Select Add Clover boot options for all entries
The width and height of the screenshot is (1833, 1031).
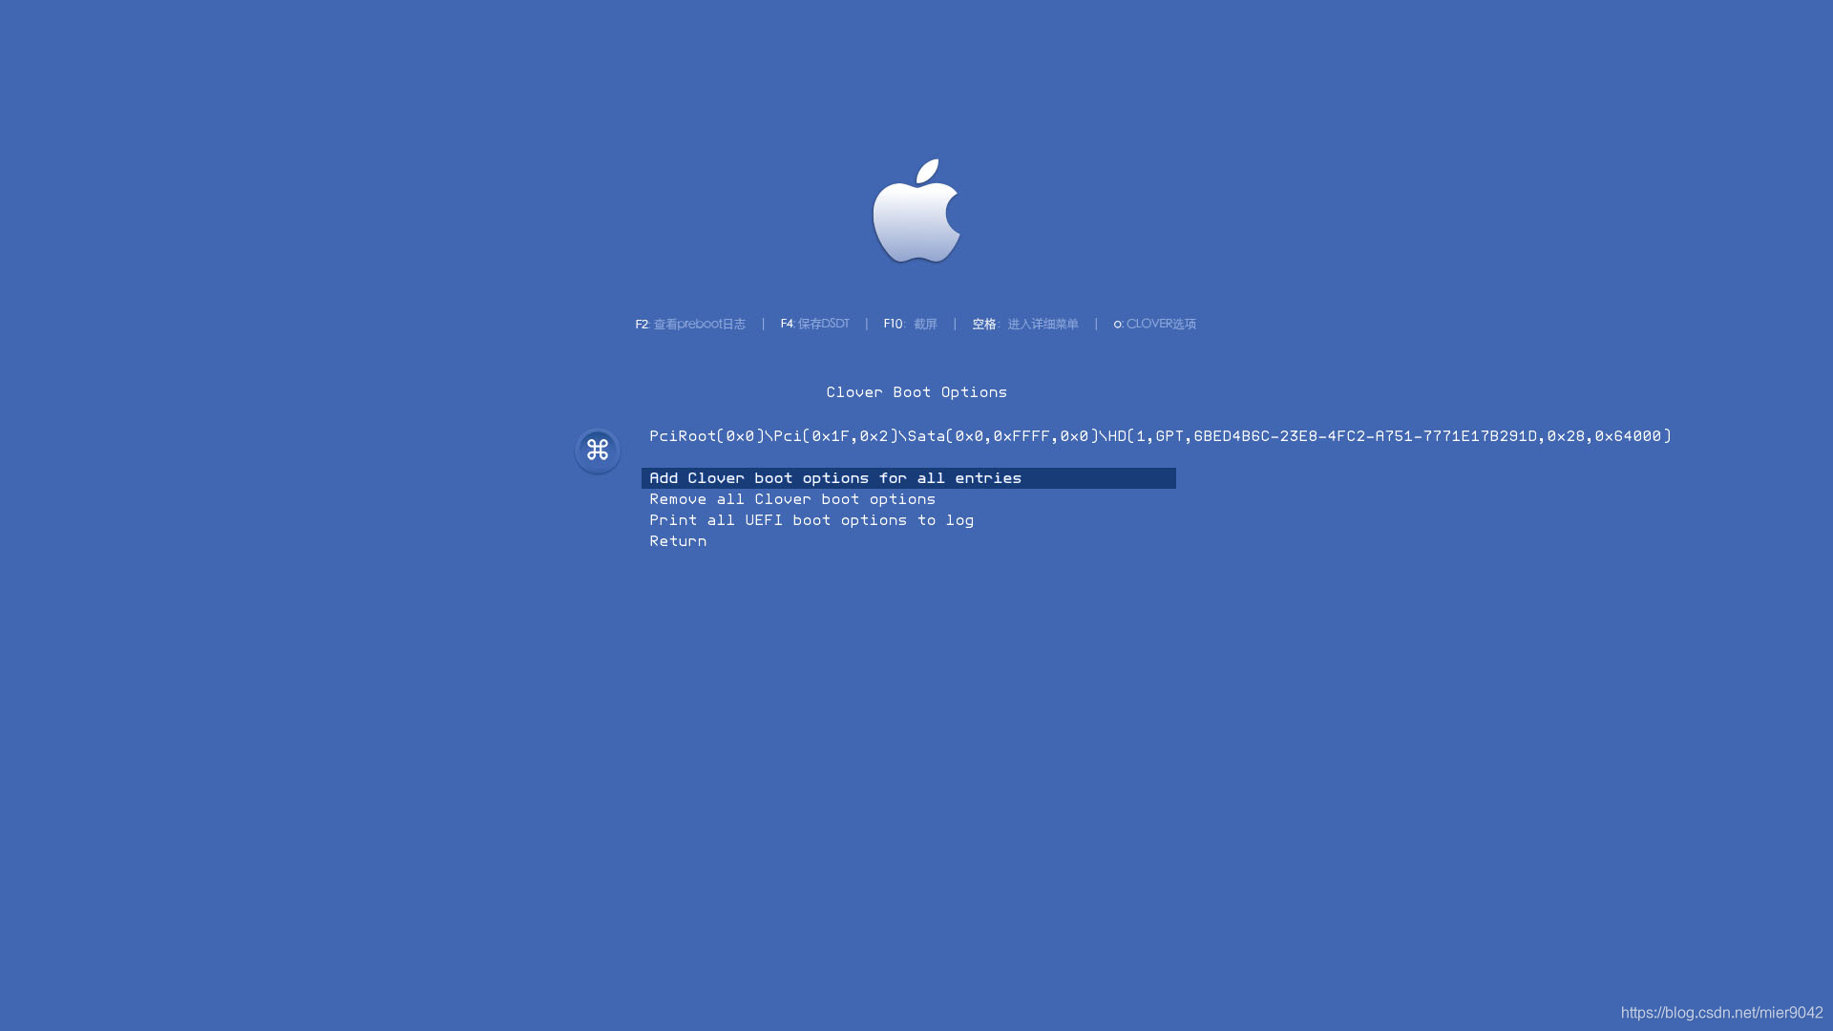tap(835, 478)
